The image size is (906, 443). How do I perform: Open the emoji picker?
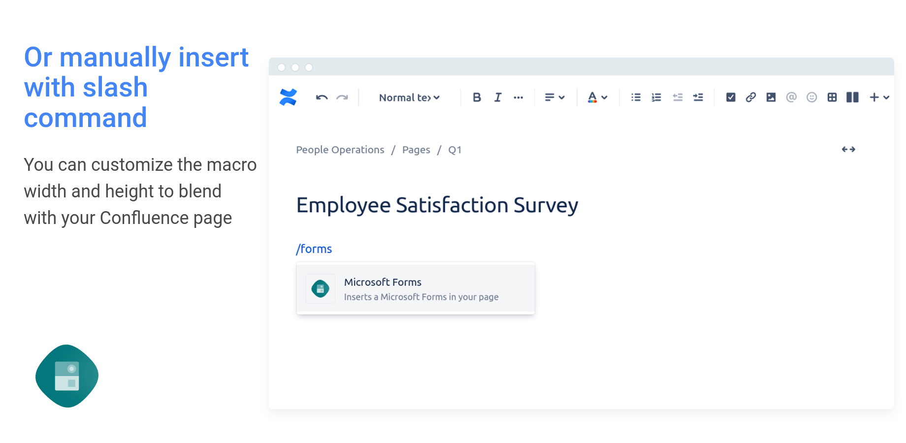pyautogui.click(x=812, y=97)
